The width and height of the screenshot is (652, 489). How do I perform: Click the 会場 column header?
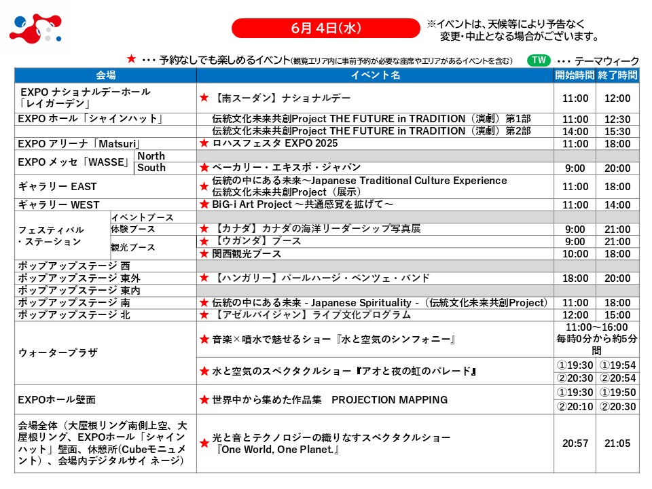pos(105,75)
